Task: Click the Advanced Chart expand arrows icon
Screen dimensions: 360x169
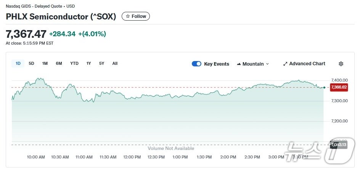Action: (285, 64)
